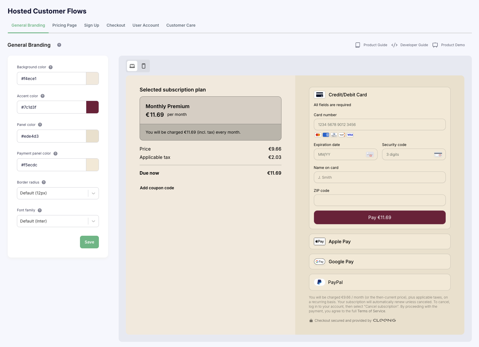Click the Diners Club brand icon
Screen dimensions: 479x347
pyautogui.click(x=334, y=135)
